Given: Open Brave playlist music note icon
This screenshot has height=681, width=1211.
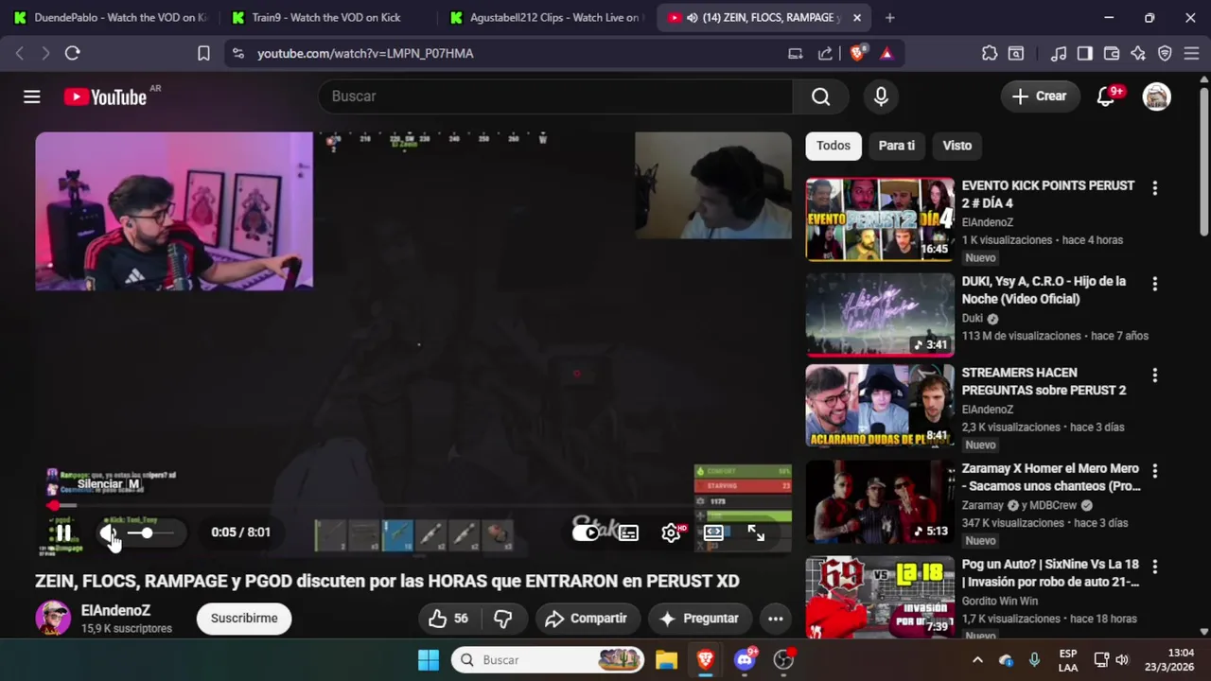Looking at the screenshot, I should 1059,53.
